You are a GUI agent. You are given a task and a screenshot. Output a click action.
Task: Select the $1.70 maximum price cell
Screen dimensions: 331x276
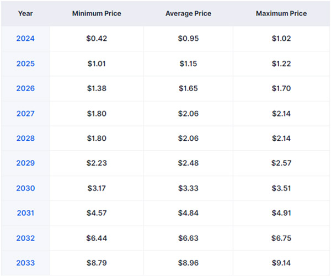click(x=281, y=88)
